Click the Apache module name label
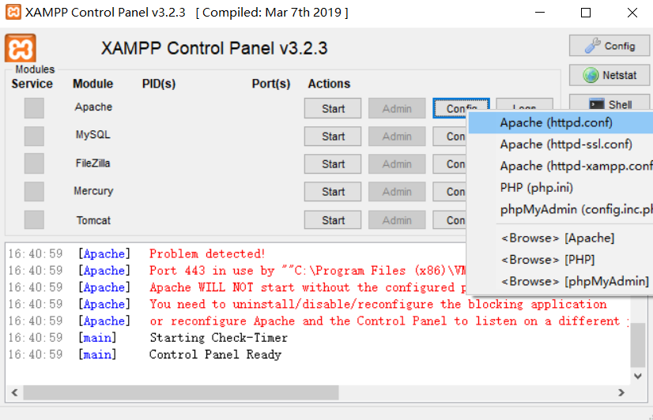The width and height of the screenshot is (653, 420). click(x=93, y=107)
